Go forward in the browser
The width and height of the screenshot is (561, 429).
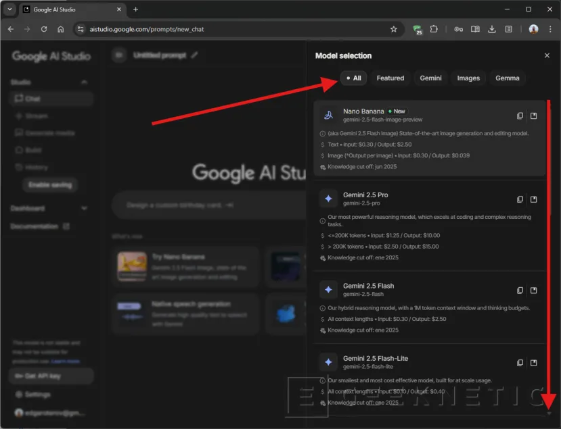[27, 29]
